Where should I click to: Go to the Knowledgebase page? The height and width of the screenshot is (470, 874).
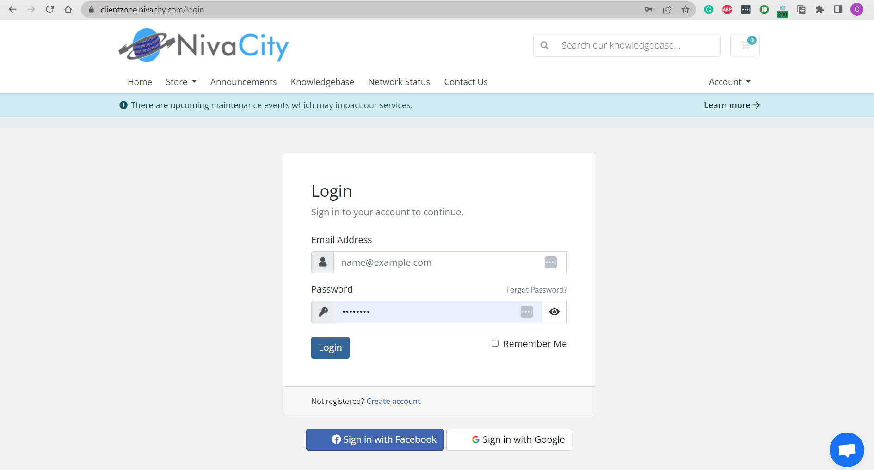pyautogui.click(x=322, y=82)
